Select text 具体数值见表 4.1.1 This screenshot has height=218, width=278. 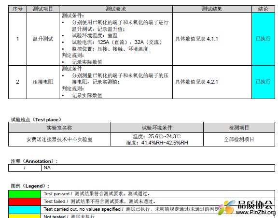point(196,39)
